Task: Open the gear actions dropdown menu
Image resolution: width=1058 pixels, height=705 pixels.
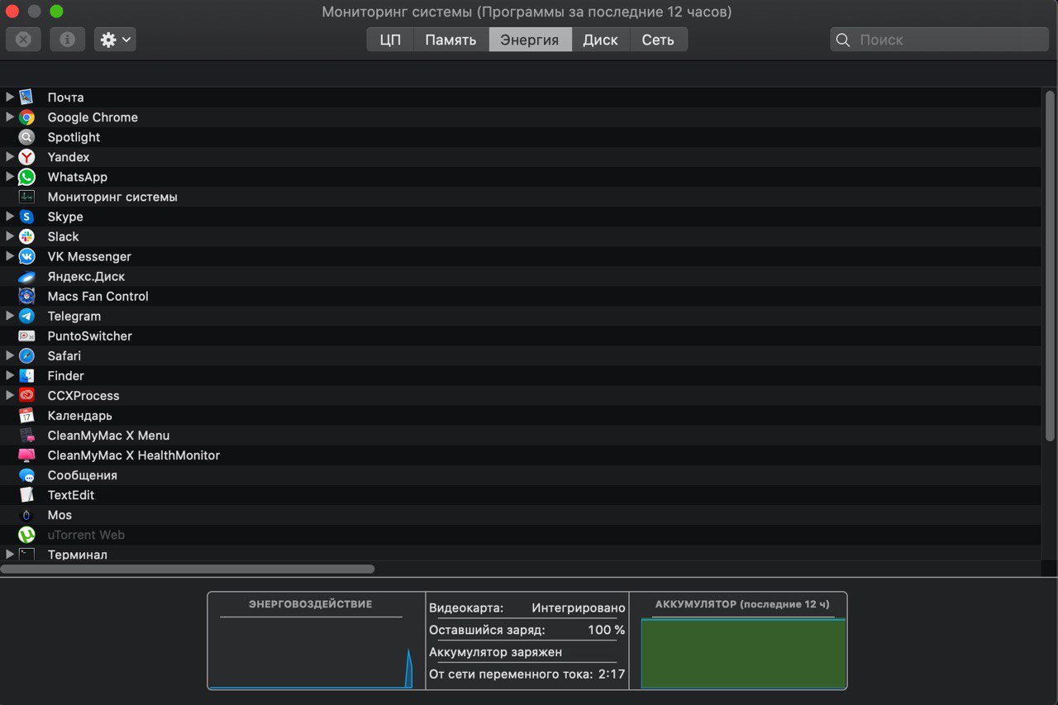Action: click(x=115, y=39)
